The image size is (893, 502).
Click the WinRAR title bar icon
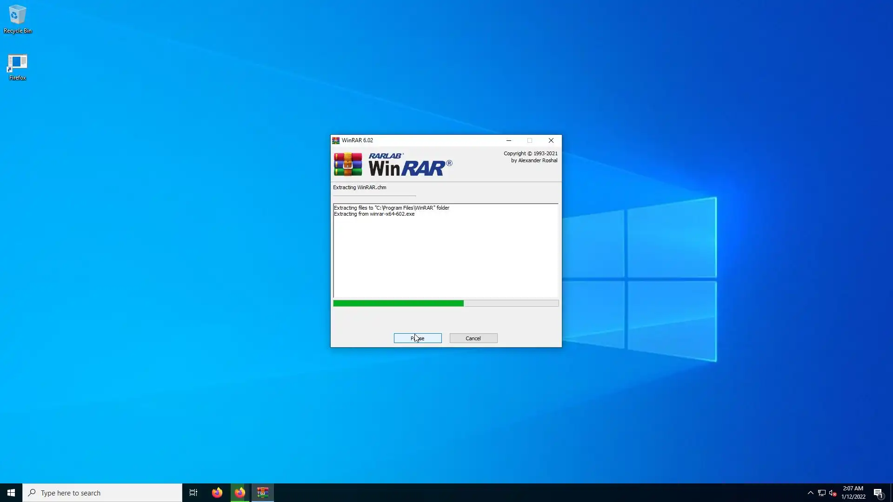click(336, 140)
